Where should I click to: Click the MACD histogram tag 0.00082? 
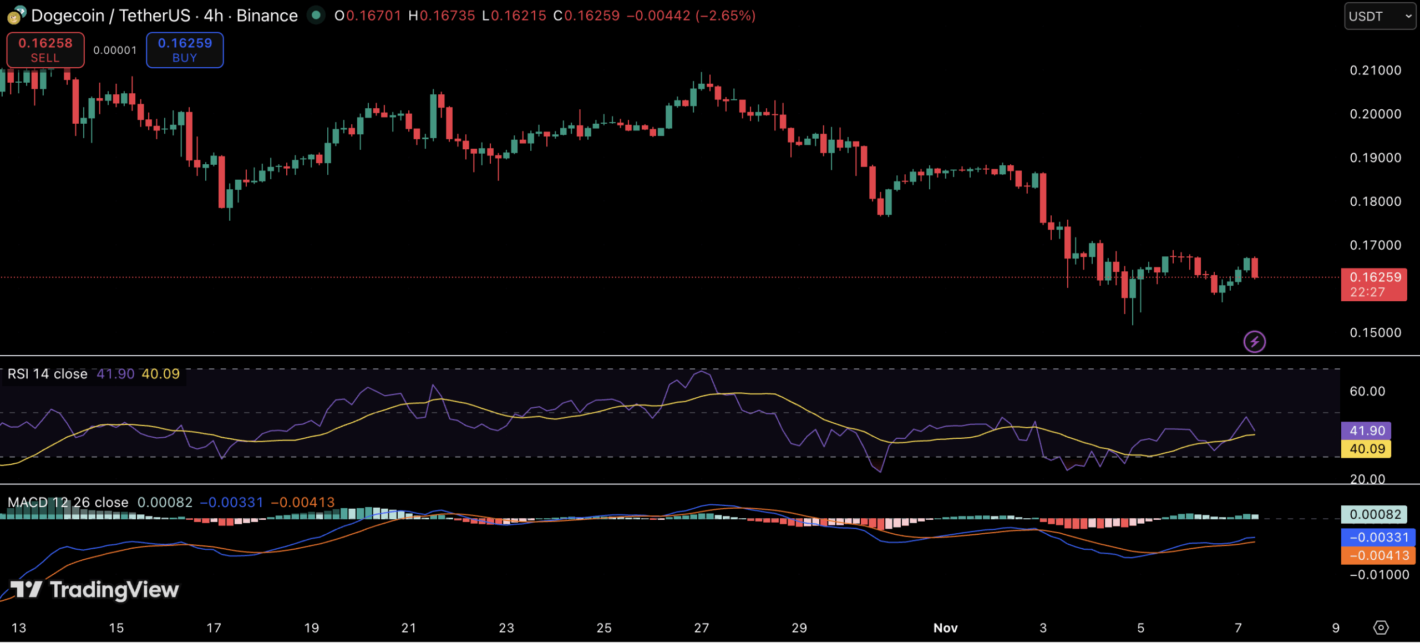(1373, 514)
